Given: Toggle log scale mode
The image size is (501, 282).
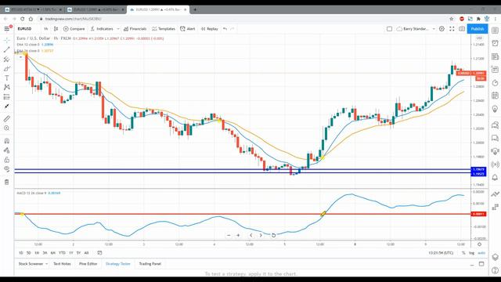Looking at the screenshot, I should (471, 253).
